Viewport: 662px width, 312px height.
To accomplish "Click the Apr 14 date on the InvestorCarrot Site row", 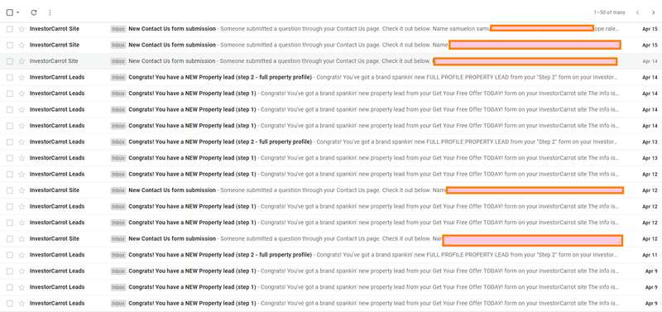I will coord(650,61).
